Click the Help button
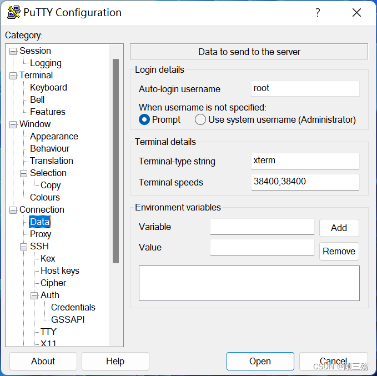377x376 pixels. pyautogui.click(x=115, y=362)
